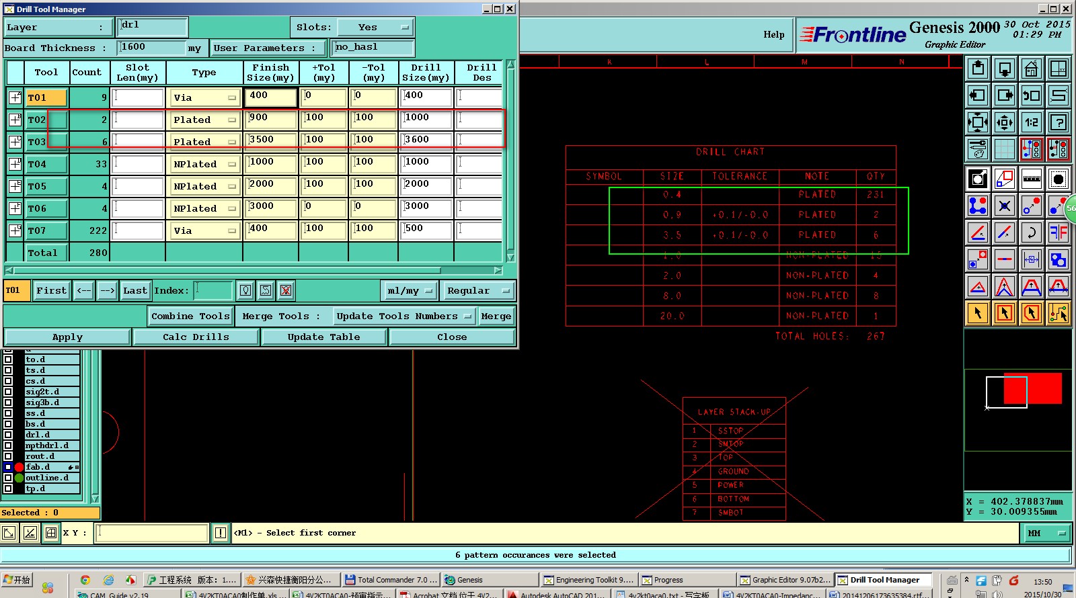Toggle the to.d layer checkbox
Screen dimensions: 1076x598
click(8, 359)
